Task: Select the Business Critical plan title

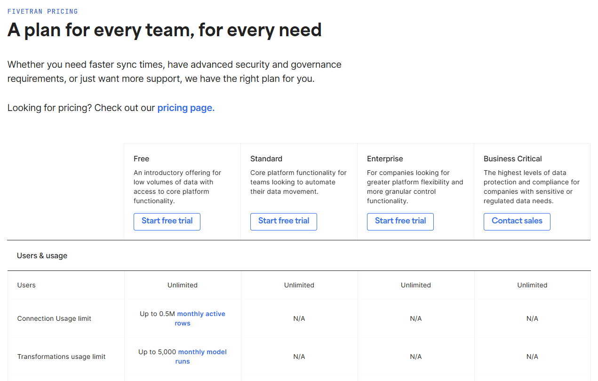Action: [513, 159]
